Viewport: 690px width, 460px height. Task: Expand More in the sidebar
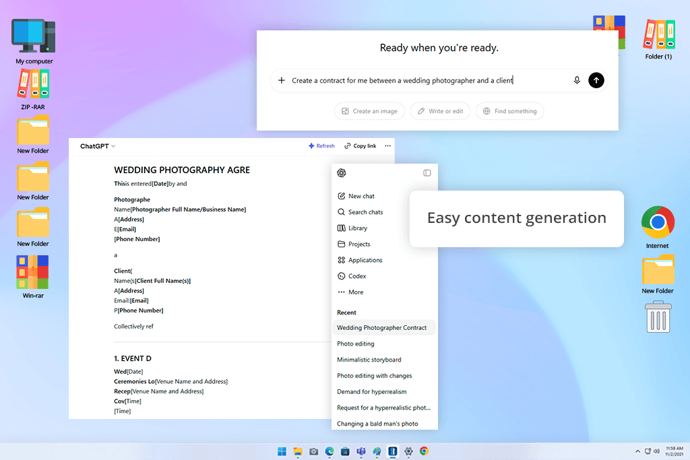click(x=350, y=292)
